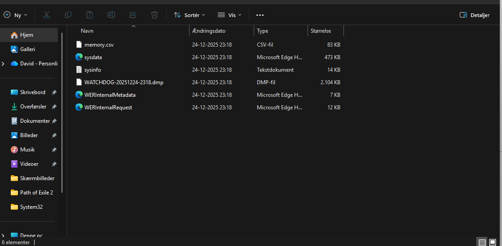
Task: Open the See more ellipsis menu
Action: (x=260, y=15)
